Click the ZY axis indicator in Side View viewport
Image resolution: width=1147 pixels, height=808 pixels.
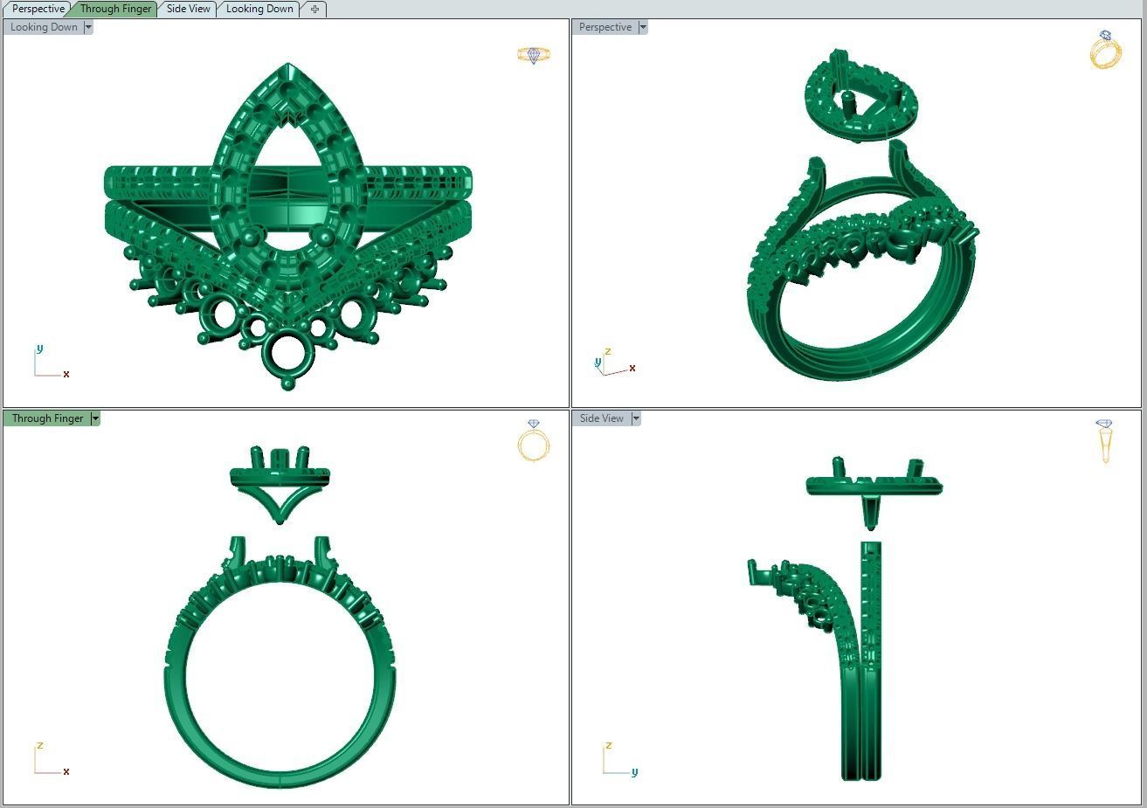619,759
